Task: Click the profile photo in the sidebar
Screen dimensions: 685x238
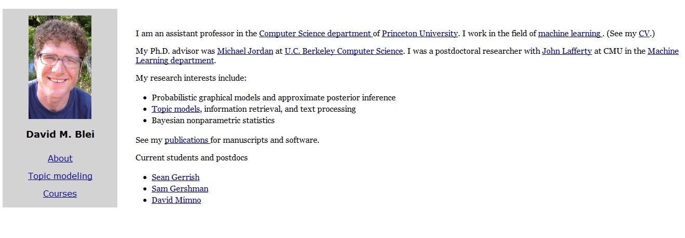Action: click(x=60, y=67)
